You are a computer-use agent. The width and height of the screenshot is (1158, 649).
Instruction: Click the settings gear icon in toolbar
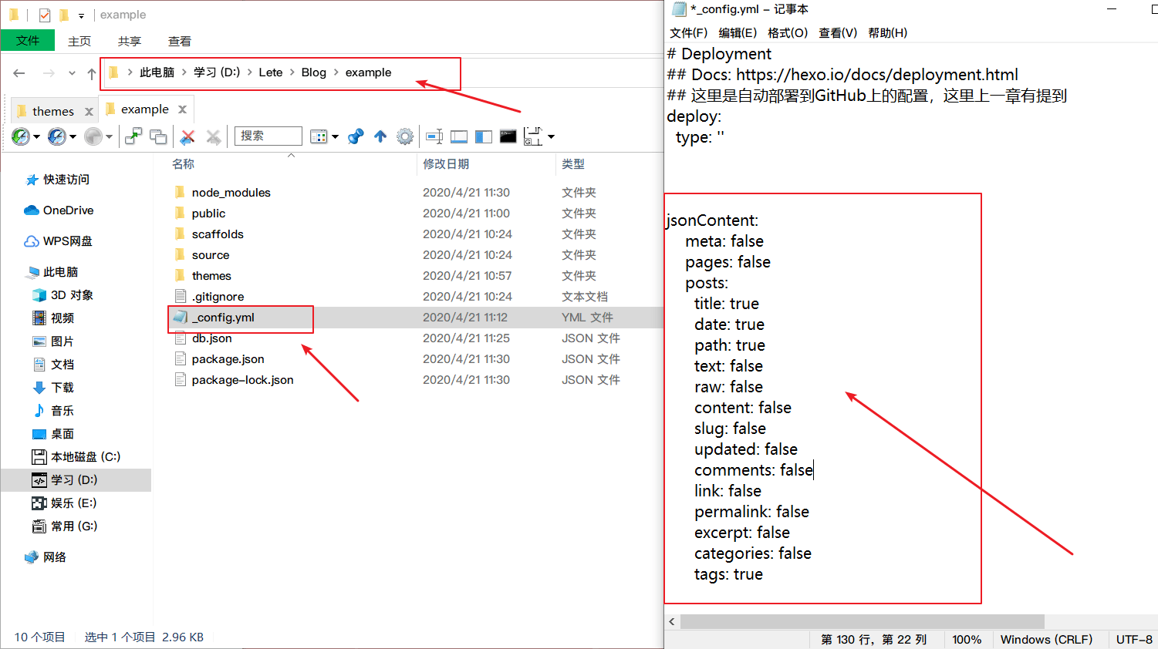[x=405, y=136]
